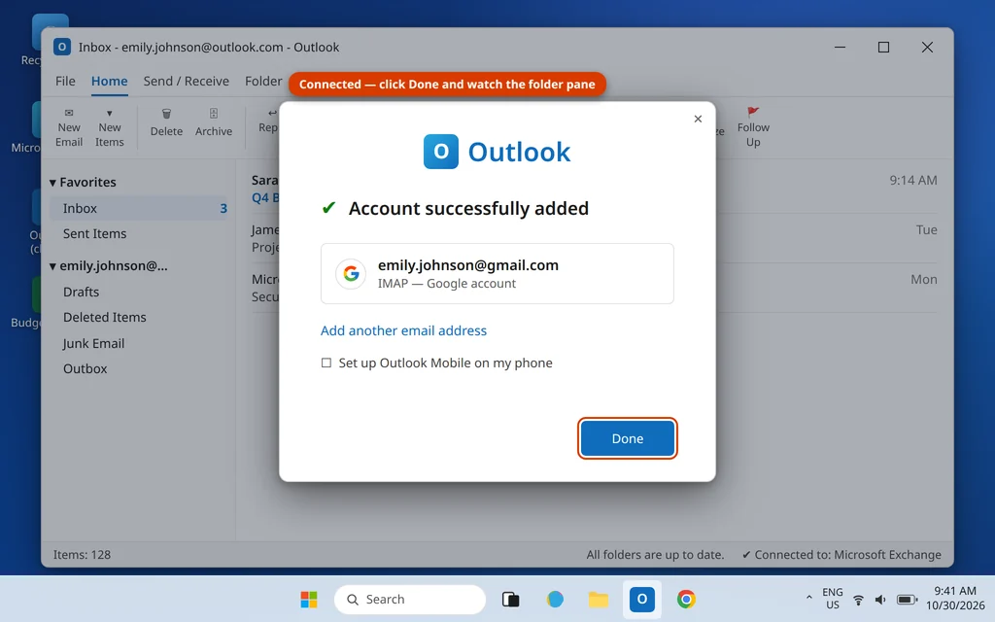Viewport: 995px width, 622px height.
Task: Open the Deleted Items folder
Action: [x=105, y=318]
